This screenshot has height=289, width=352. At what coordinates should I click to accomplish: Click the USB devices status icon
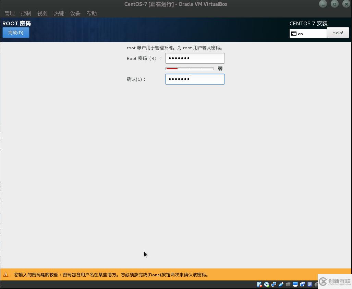coord(281,285)
